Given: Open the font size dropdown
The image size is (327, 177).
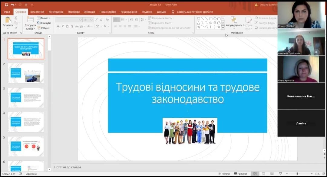Looking at the screenshot, I should pyautogui.click(x=92, y=20).
